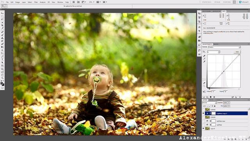The width and height of the screenshot is (250, 141).
Task: Select the Lasso tool
Action: [2, 19]
